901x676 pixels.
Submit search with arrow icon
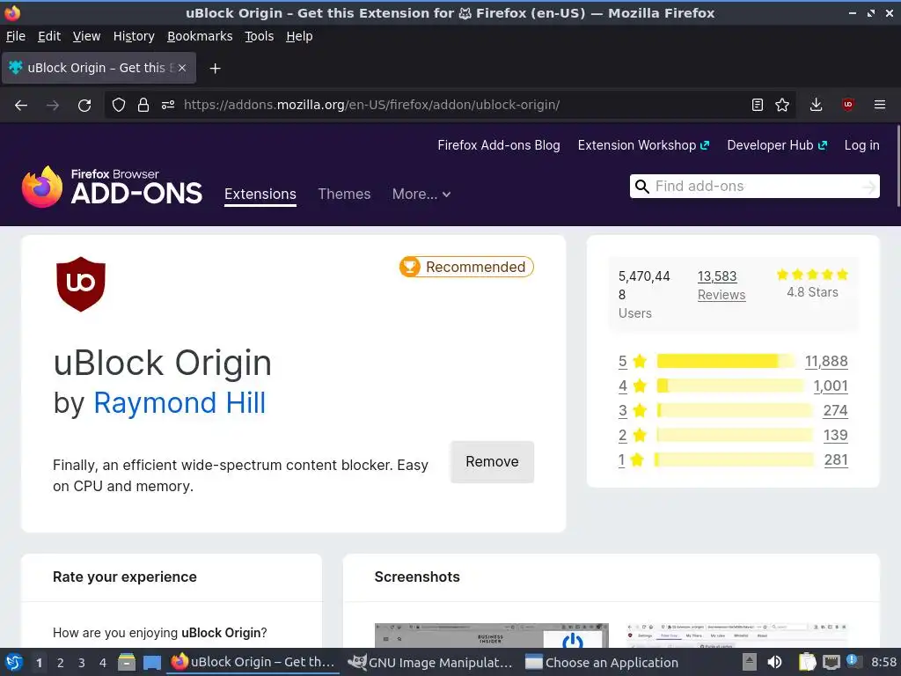point(869,187)
